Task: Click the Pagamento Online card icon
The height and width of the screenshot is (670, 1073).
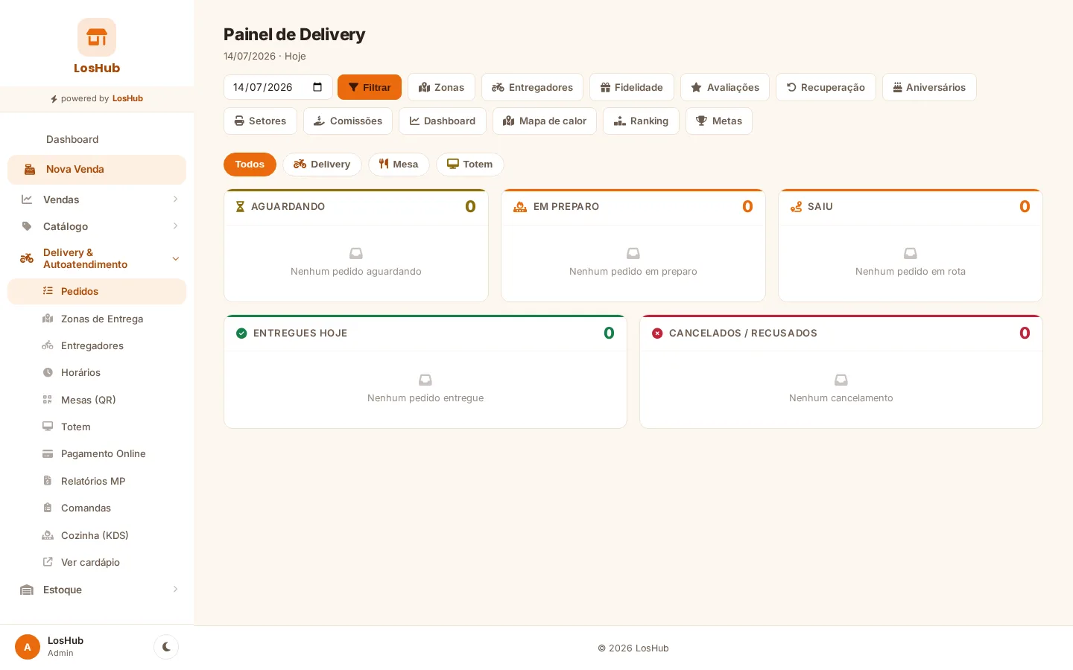Action: 48,453
